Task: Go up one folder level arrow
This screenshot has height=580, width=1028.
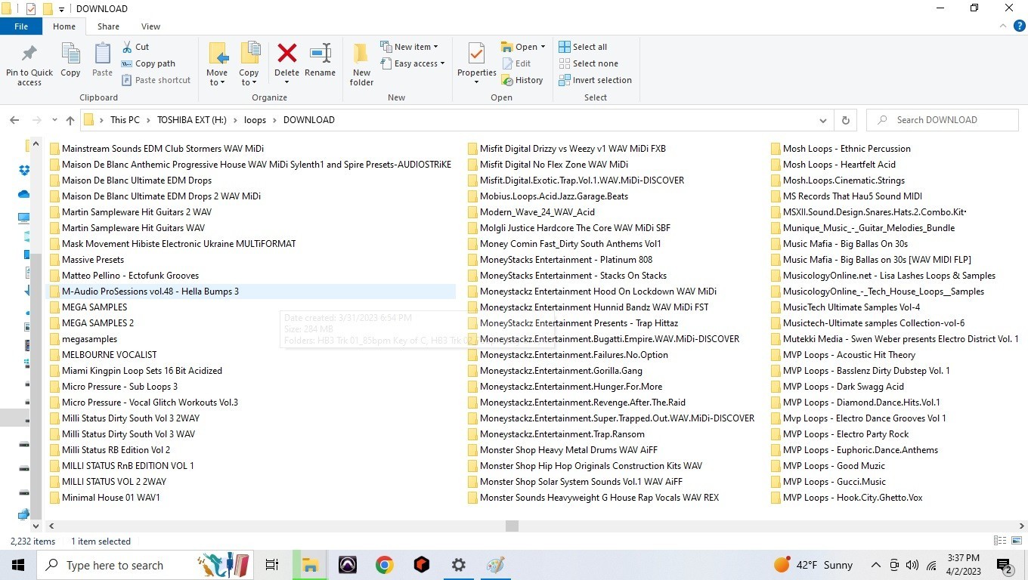Action: (70, 120)
